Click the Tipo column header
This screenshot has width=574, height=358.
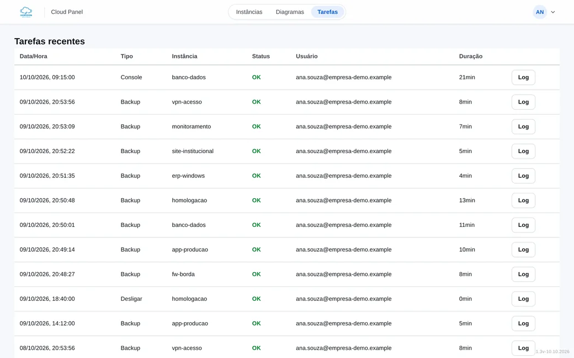126,56
